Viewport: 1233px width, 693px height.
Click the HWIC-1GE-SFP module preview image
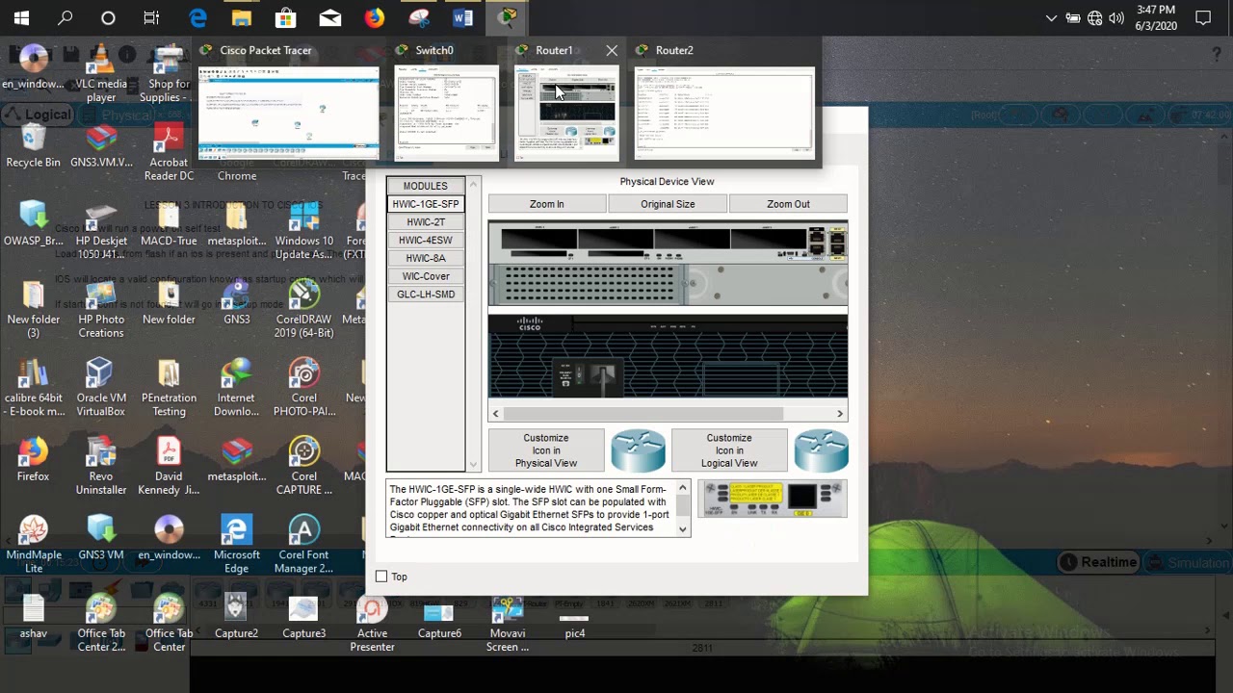[774, 499]
